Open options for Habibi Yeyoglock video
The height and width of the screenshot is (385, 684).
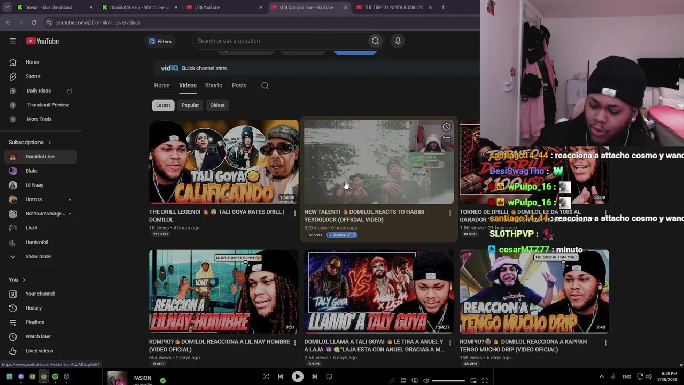click(450, 213)
